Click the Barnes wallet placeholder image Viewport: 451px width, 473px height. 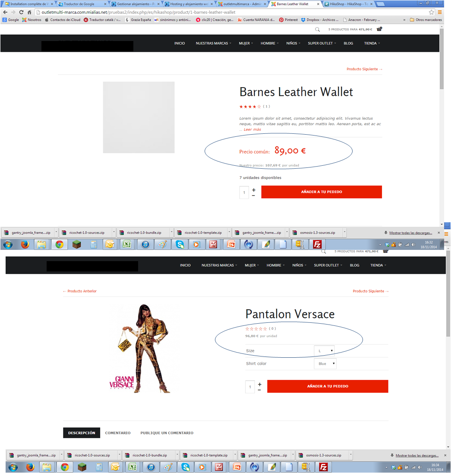(x=139, y=117)
